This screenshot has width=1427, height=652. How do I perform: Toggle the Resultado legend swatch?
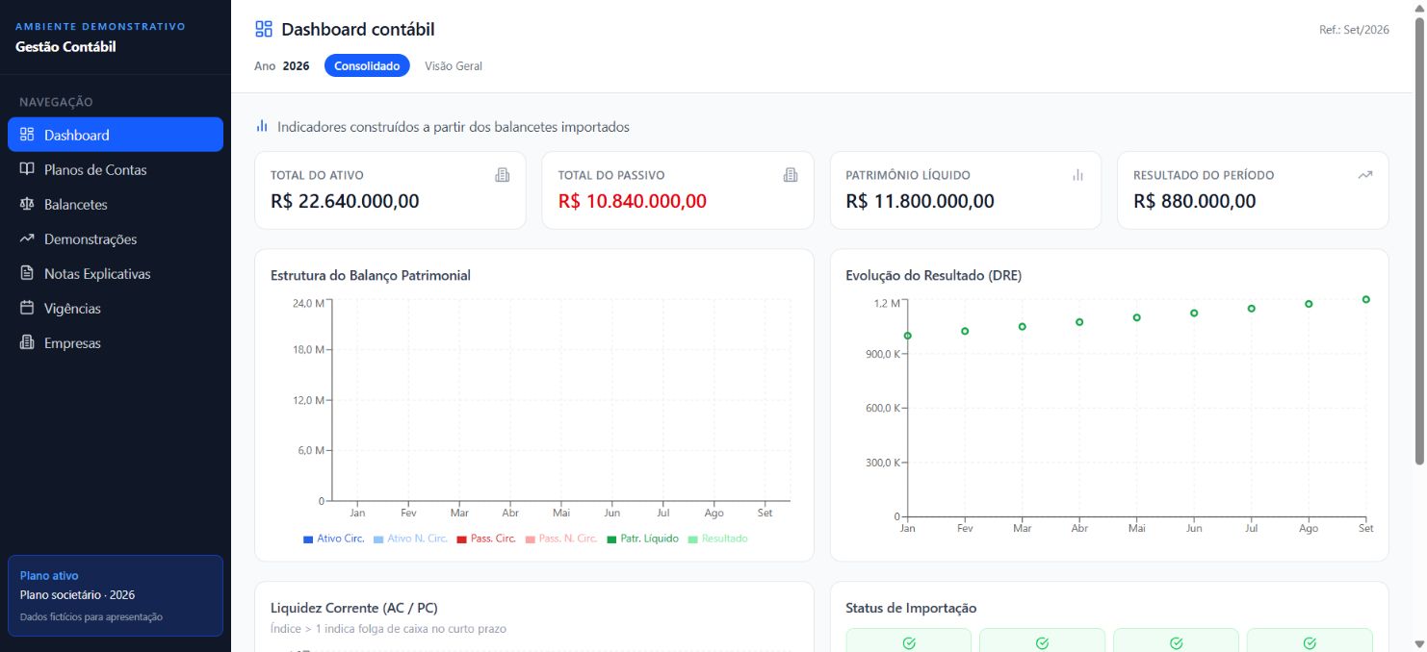[693, 539]
